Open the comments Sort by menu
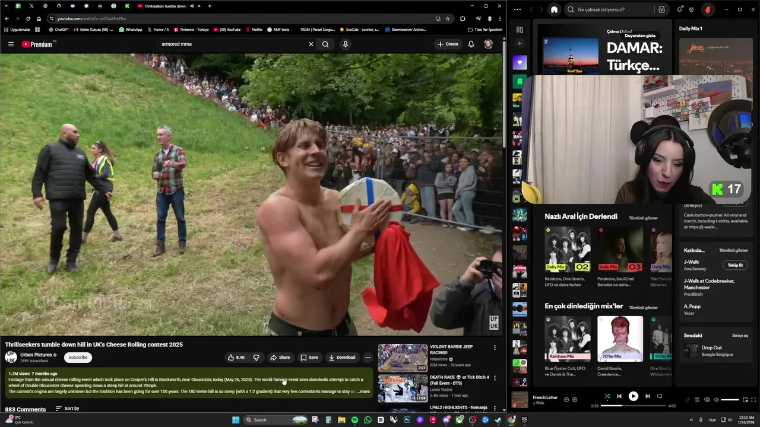 tap(67, 409)
